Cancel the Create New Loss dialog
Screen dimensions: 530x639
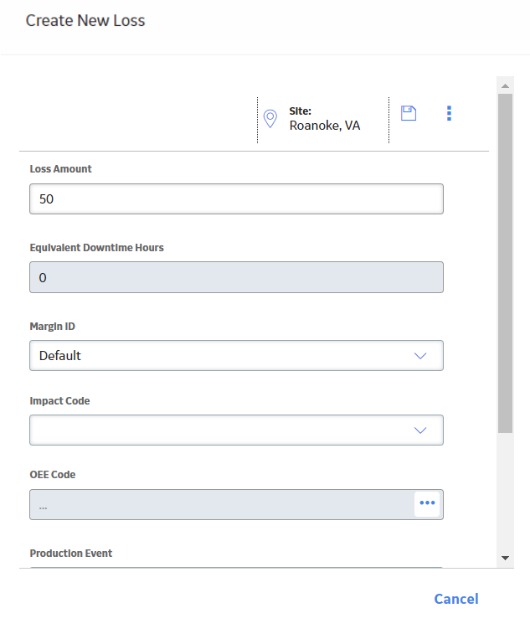(455, 599)
